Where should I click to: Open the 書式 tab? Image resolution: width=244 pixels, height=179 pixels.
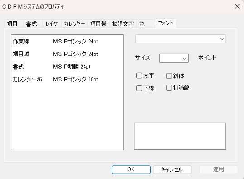pyautogui.click(x=31, y=24)
